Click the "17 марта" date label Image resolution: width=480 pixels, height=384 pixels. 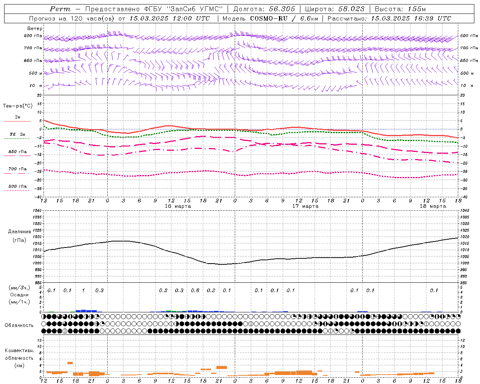click(305, 206)
